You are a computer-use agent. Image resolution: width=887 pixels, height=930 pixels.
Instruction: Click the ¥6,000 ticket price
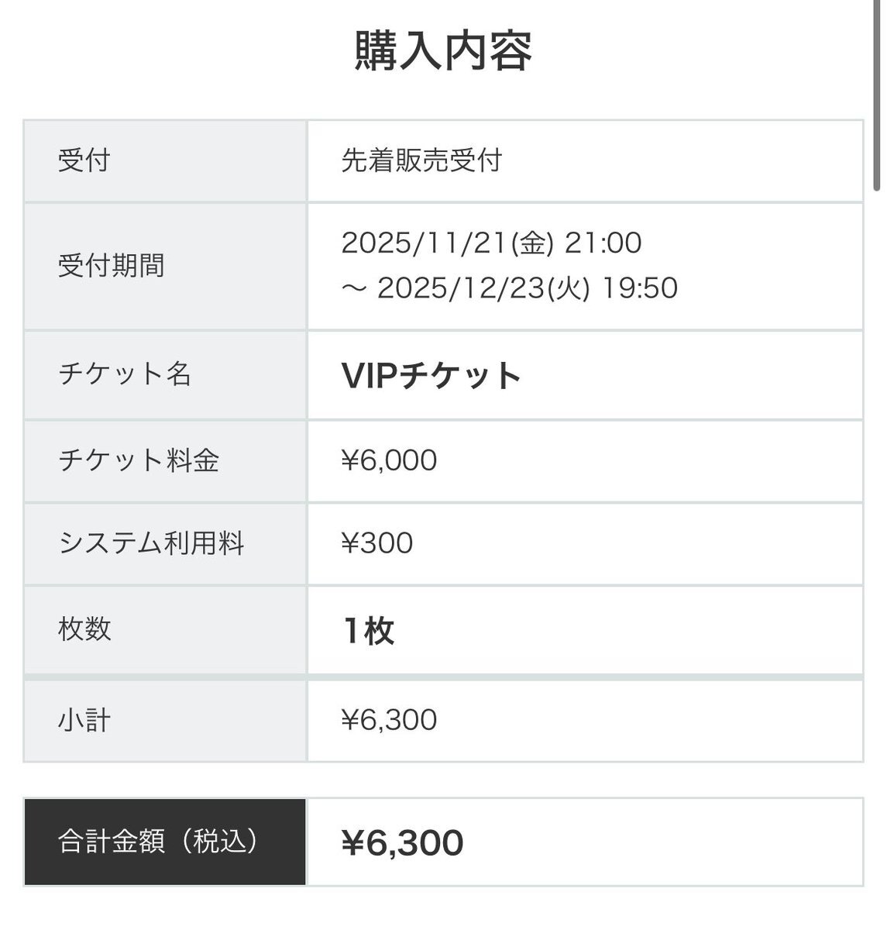pyautogui.click(x=389, y=460)
